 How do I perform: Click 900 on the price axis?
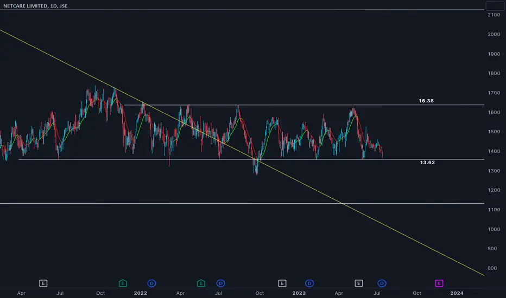coord(492,249)
